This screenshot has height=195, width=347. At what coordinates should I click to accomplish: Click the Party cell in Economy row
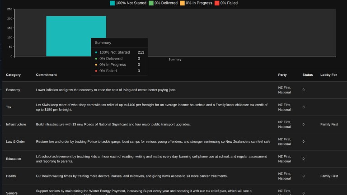(x=285, y=90)
